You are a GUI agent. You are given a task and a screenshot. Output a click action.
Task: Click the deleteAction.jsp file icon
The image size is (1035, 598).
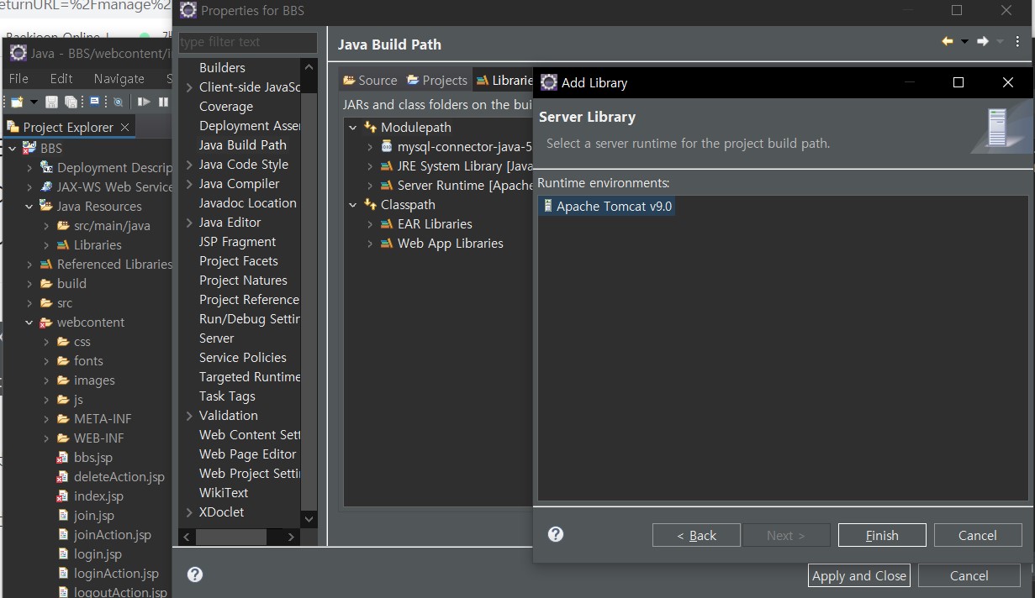(62, 477)
